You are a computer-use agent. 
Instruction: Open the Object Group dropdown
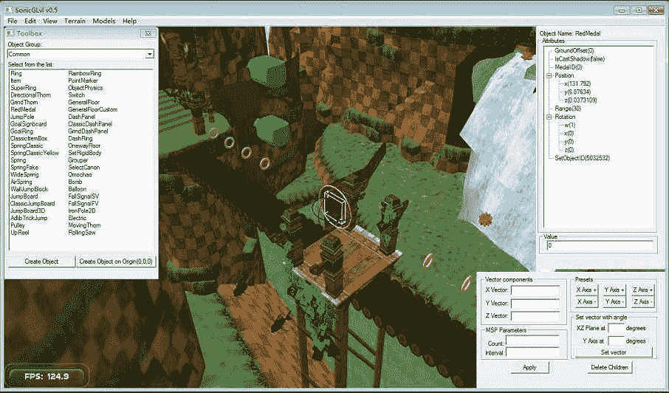click(x=149, y=54)
